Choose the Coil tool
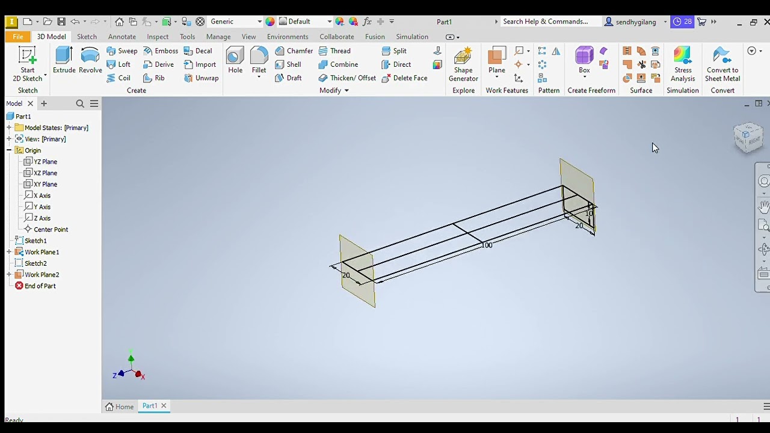The width and height of the screenshot is (770, 433). point(119,78)
